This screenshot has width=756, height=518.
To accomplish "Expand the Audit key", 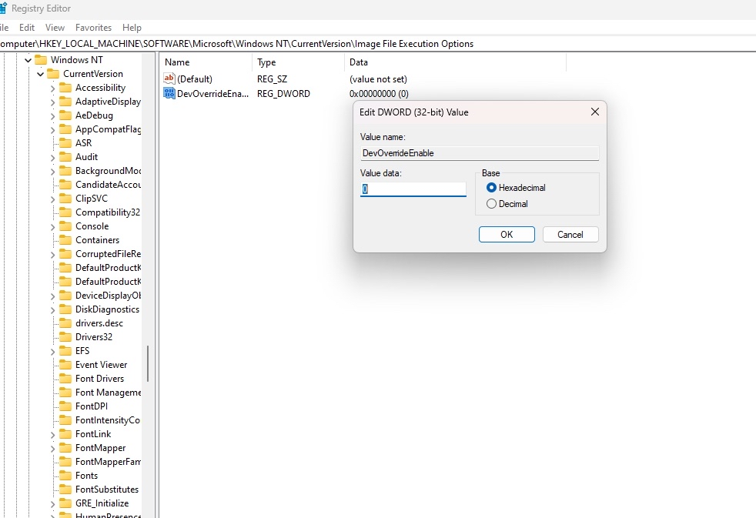I will click(x=52, y=158).
